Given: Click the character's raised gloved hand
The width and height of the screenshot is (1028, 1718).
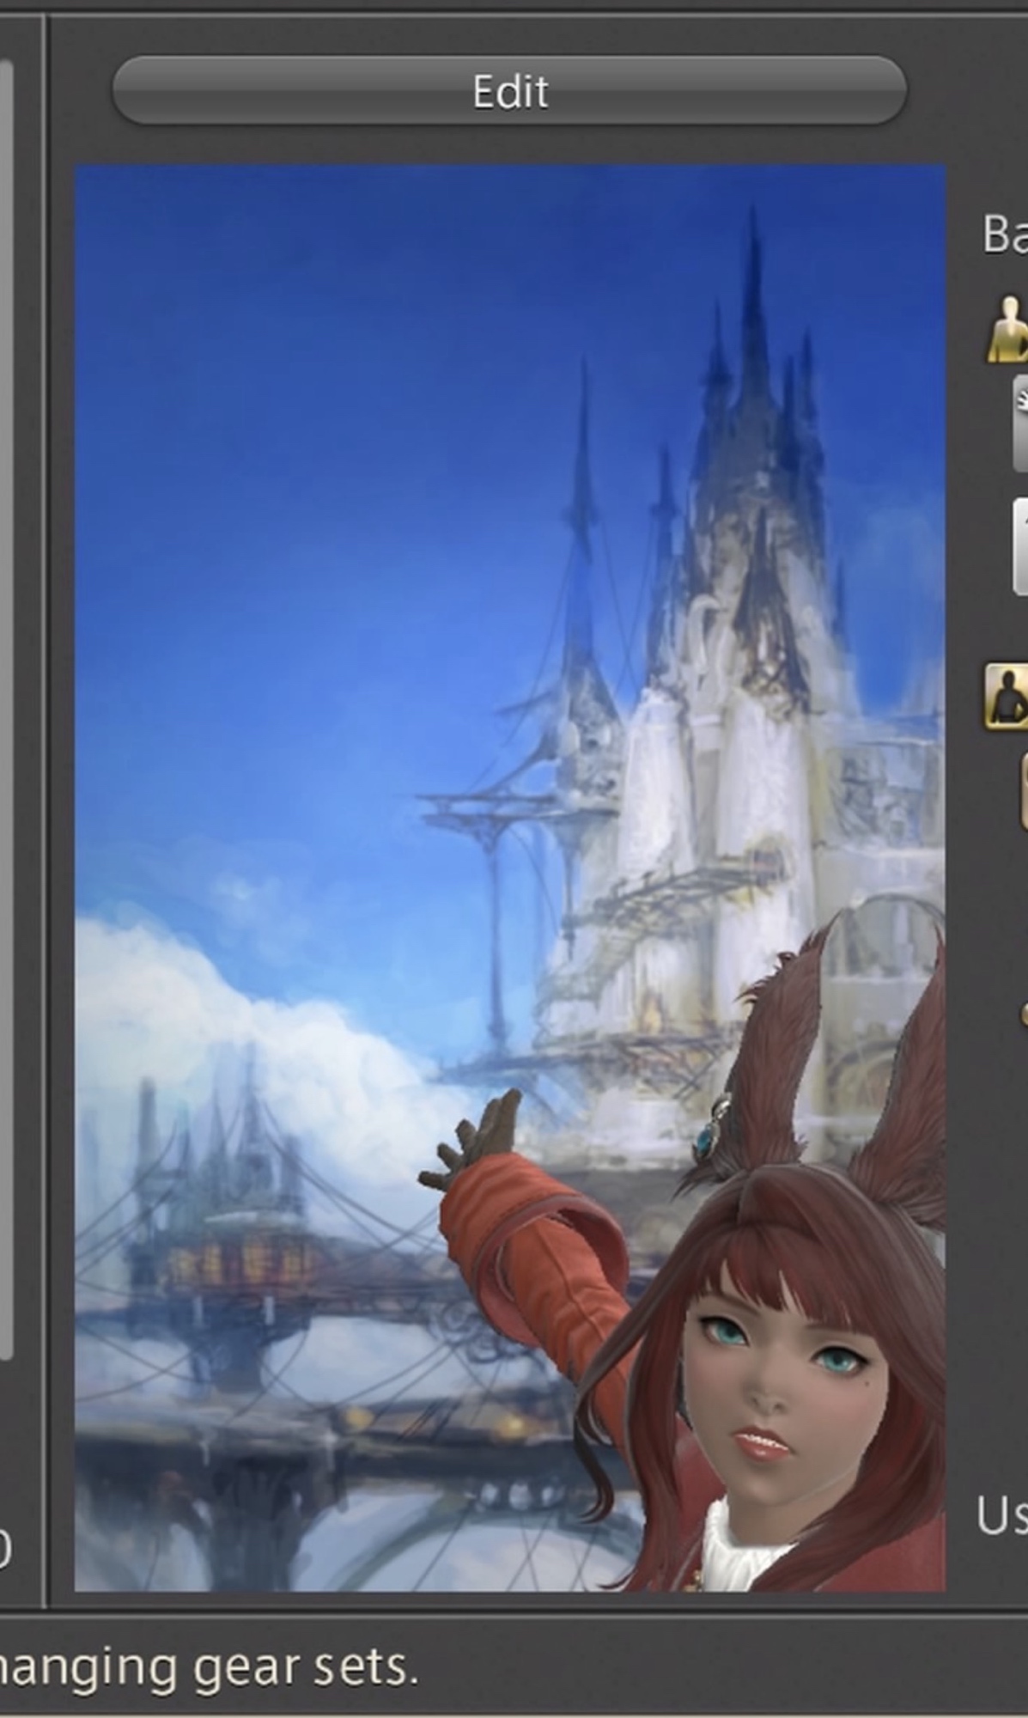Looking at the screenshot, I should [x=481, y=1138].
